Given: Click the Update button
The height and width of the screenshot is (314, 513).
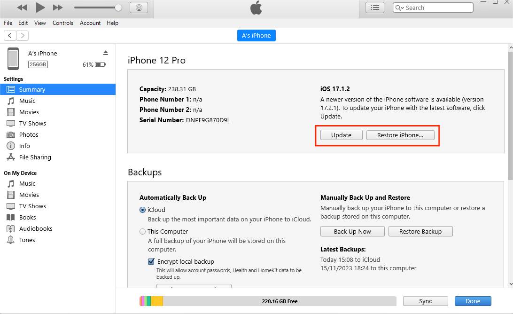Looking at the screenshot, I should [x=341, y=135].
